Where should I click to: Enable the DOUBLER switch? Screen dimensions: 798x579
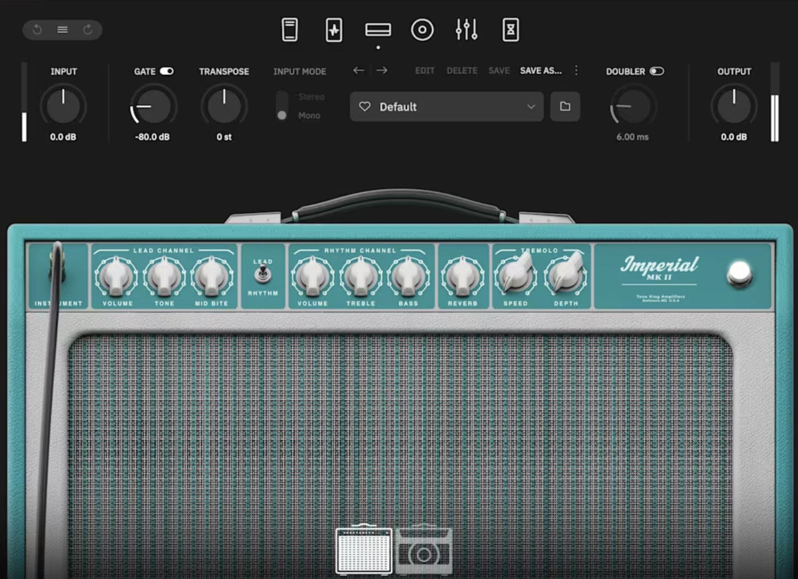[x=657, y=71]
